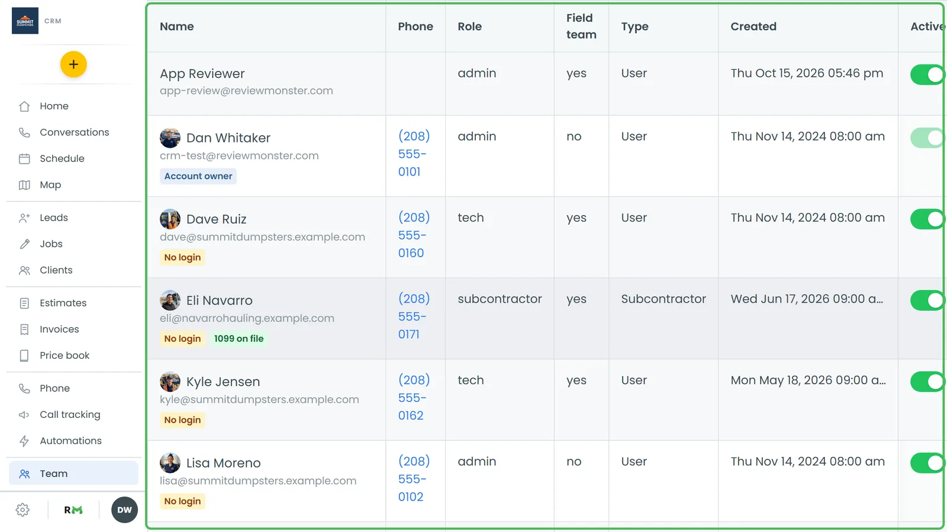Toggle Eli Navarro's active switch
The height and width of the screenshot is (532, 947).
(x=927, y=300)
